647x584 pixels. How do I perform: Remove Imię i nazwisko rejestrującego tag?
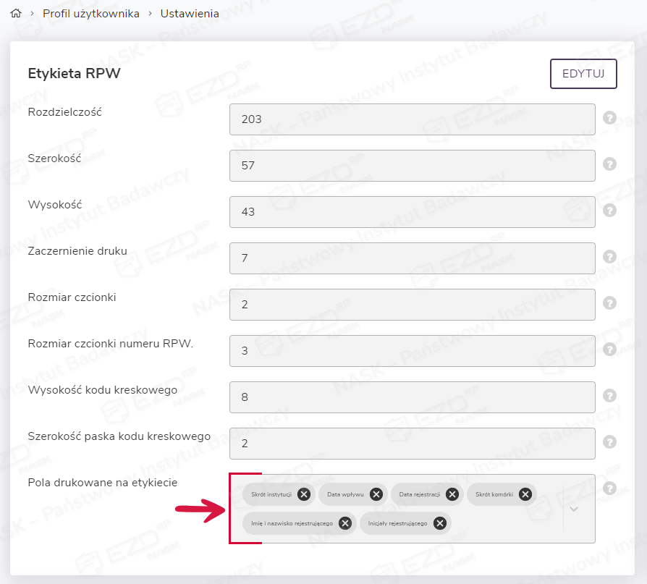345,523
